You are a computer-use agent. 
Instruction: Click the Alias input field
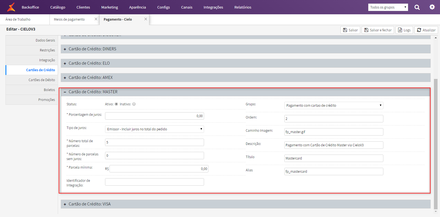(x=334, y=171)
